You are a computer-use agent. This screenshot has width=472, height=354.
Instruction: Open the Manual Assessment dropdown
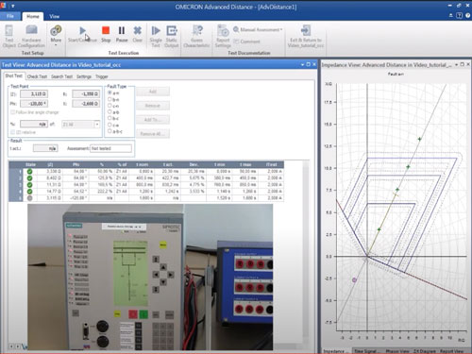(x=258, y=29)
